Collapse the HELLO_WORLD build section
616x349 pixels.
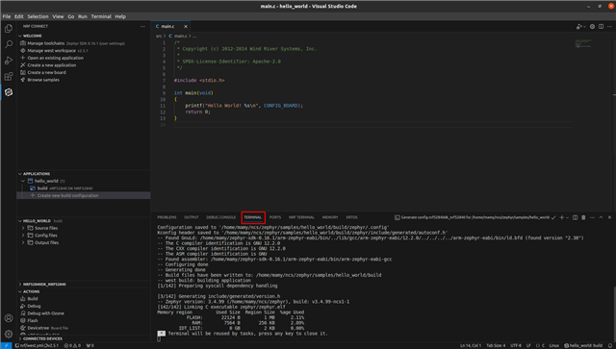[x=20, y=221]
